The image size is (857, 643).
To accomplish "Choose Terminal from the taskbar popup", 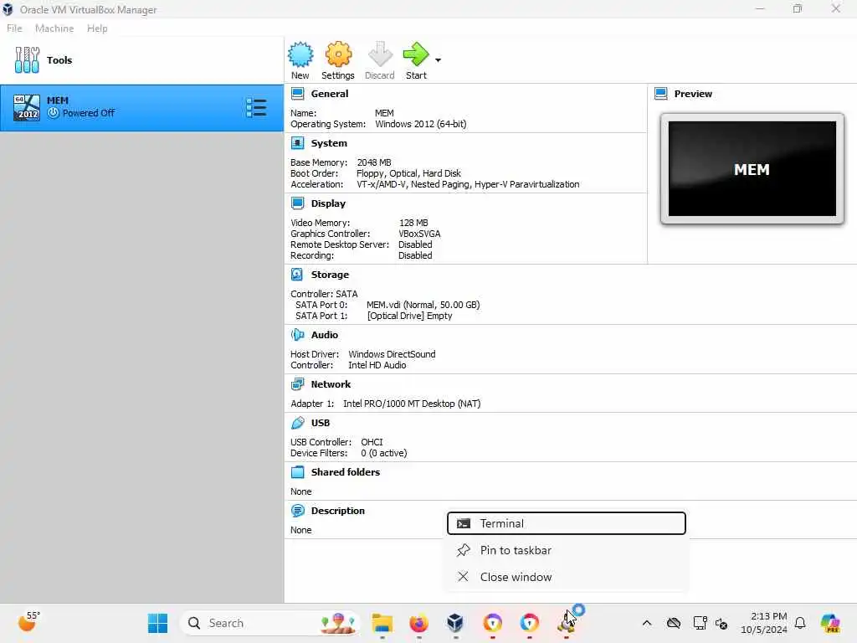I will tap(567, 523).
